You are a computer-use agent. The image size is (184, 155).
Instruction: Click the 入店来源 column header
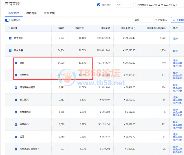point(13,28)
